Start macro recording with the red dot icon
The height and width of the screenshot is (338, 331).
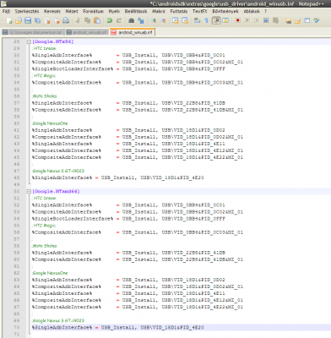click(238, 20)
